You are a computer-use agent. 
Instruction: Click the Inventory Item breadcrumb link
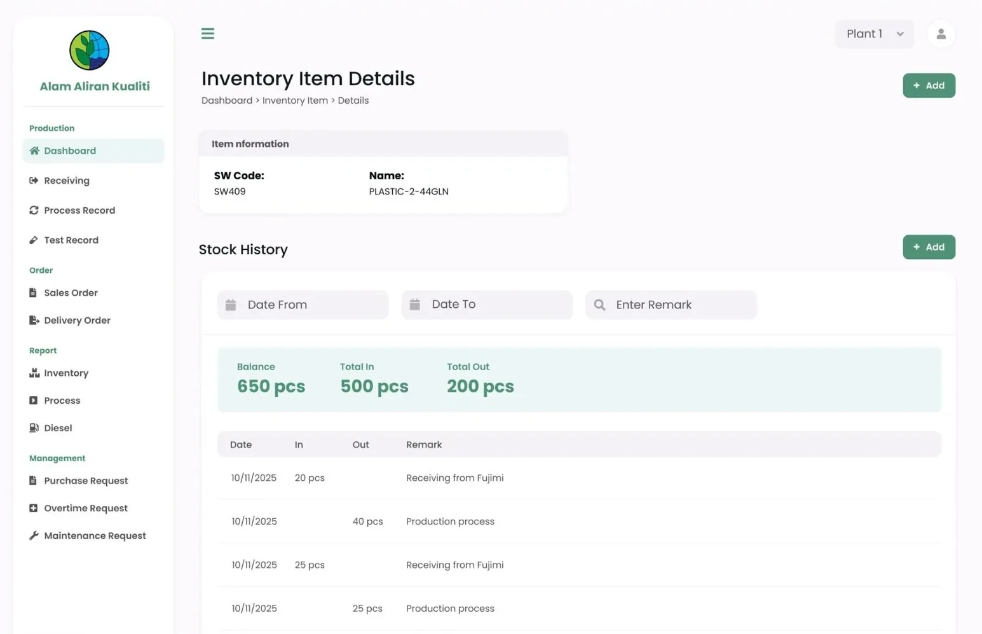[x=295, y=100]
